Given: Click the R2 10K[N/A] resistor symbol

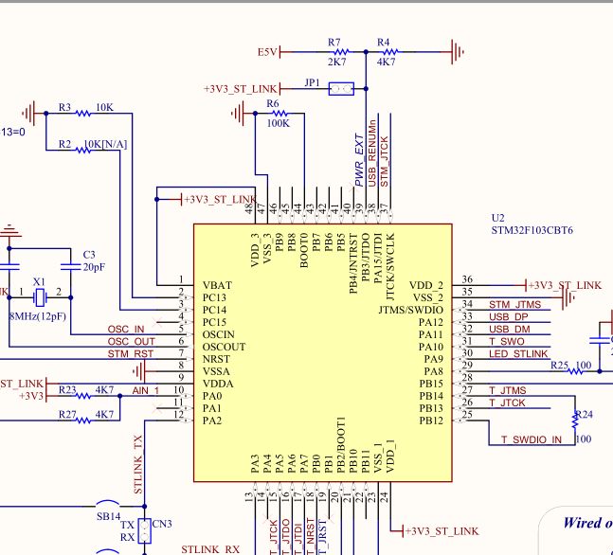Looking at the screenshot, I should [82, 150].
